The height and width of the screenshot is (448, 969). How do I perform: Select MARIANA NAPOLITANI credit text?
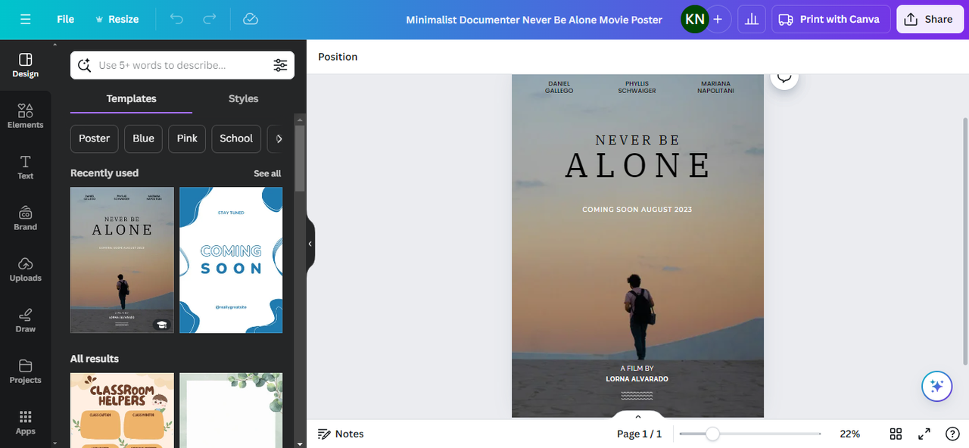(x=715, y=87)
